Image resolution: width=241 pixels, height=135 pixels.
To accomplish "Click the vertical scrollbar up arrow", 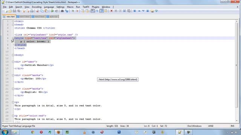I will (x=236, y=21).
